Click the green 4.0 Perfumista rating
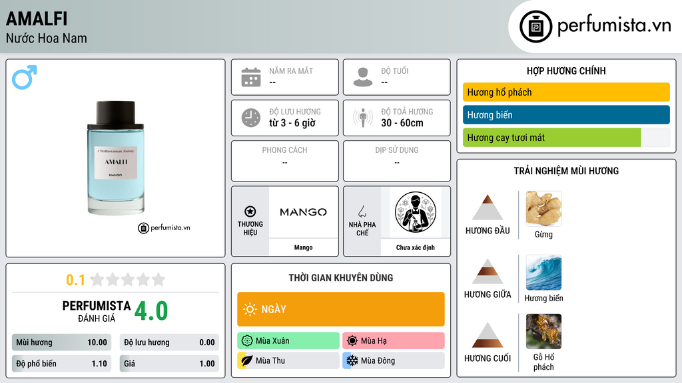Screen dimensions: 682x383 (151, 311)
